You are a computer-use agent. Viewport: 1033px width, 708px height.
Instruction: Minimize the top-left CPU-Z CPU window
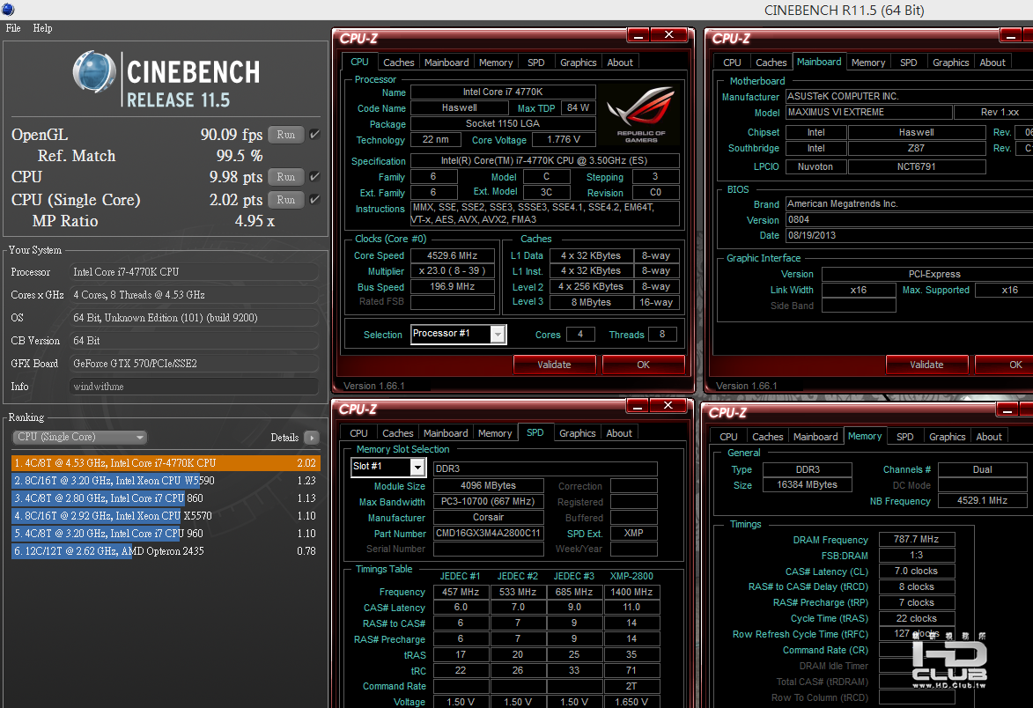pyautogui.click(x=638, y=35)
